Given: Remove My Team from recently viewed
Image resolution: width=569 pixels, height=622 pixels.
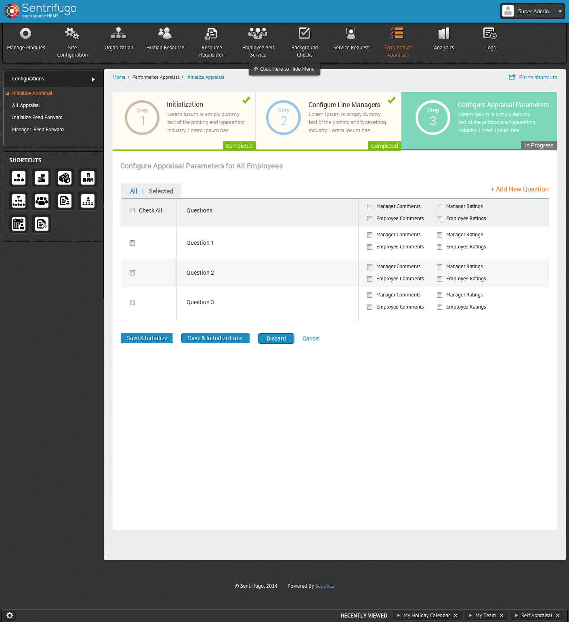Looking at the screenshot, I should coord(502,616).
